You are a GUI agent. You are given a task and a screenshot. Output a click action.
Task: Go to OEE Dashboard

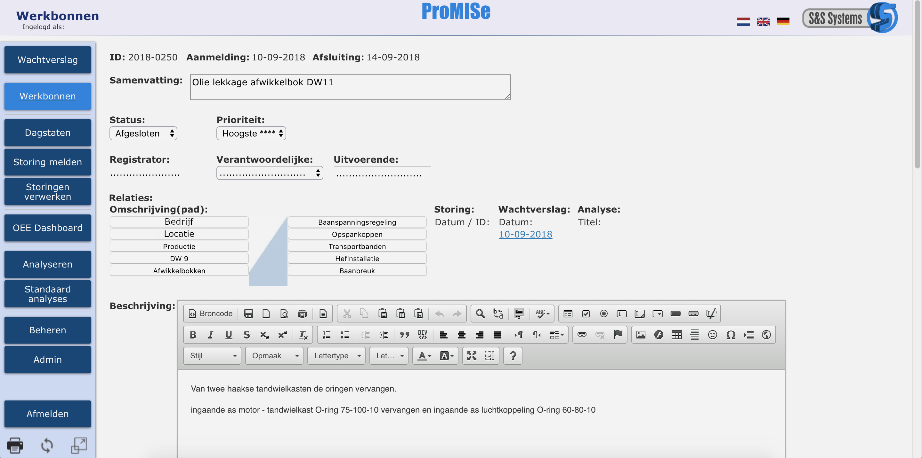48,228
